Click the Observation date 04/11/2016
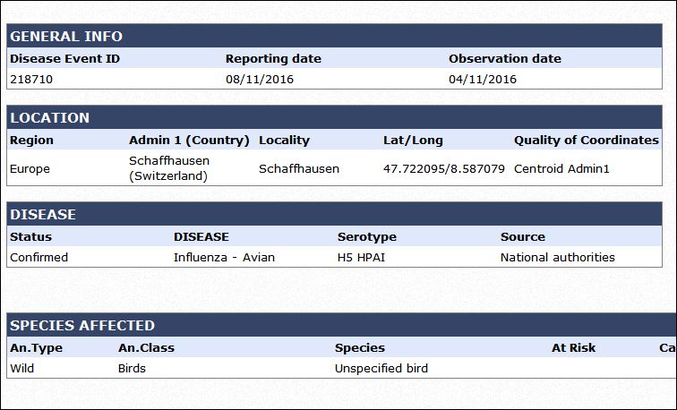 pyautogui.click(x=483, y=80)
